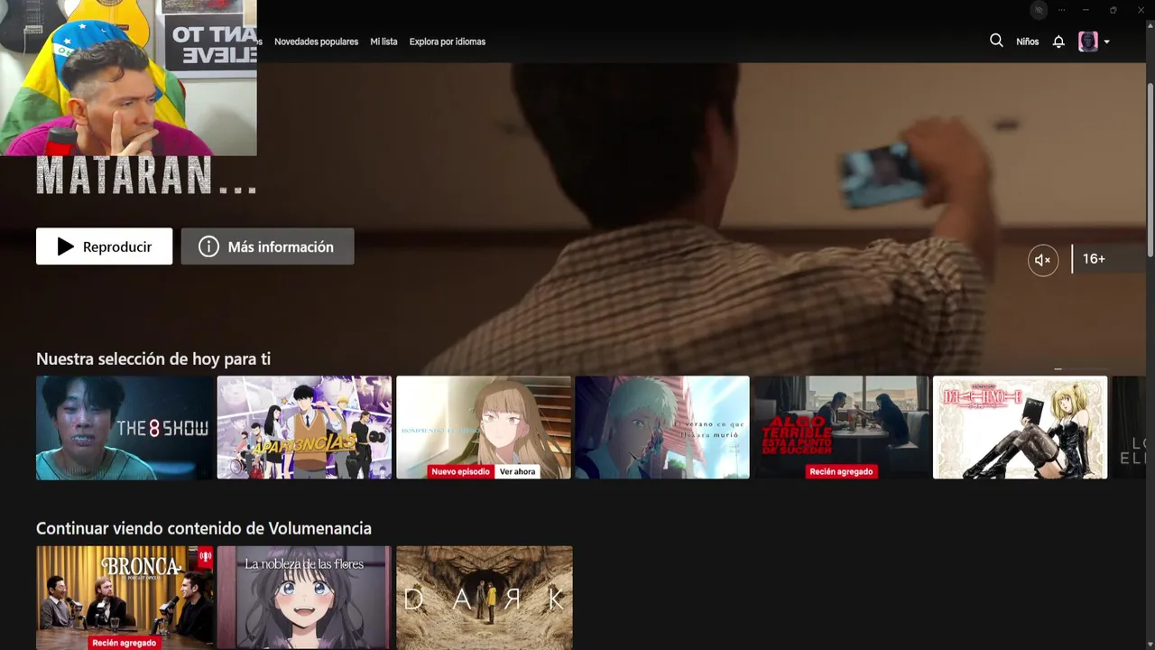Click the Nuevo episodio red label

pos(460,471)
